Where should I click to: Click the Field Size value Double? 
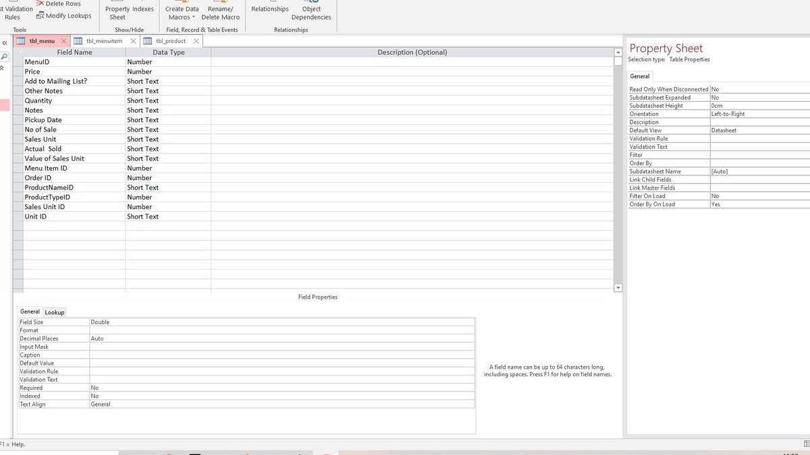click(281, 322)
